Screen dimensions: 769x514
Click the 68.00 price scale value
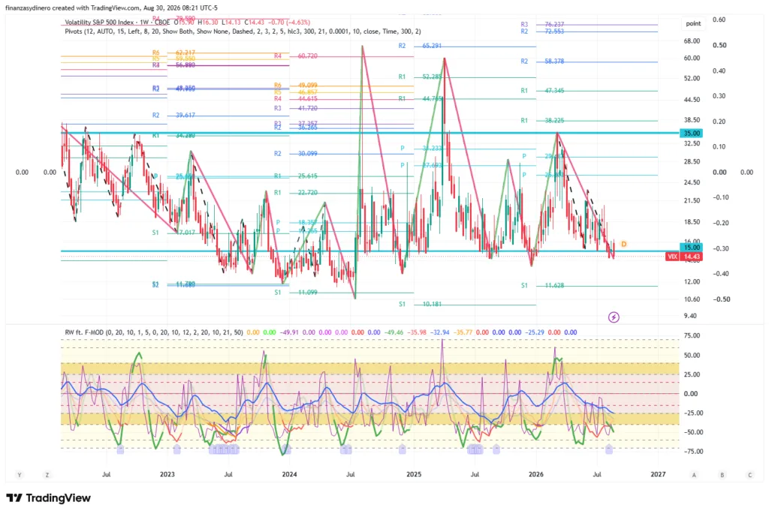692,41
